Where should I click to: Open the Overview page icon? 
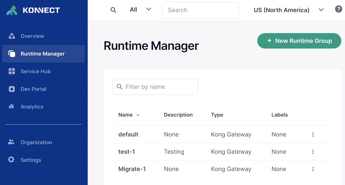click(12, 36)
